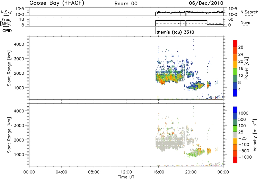Click the 'Nave' legend label
The image size is (258, 179).
[245, 22]
